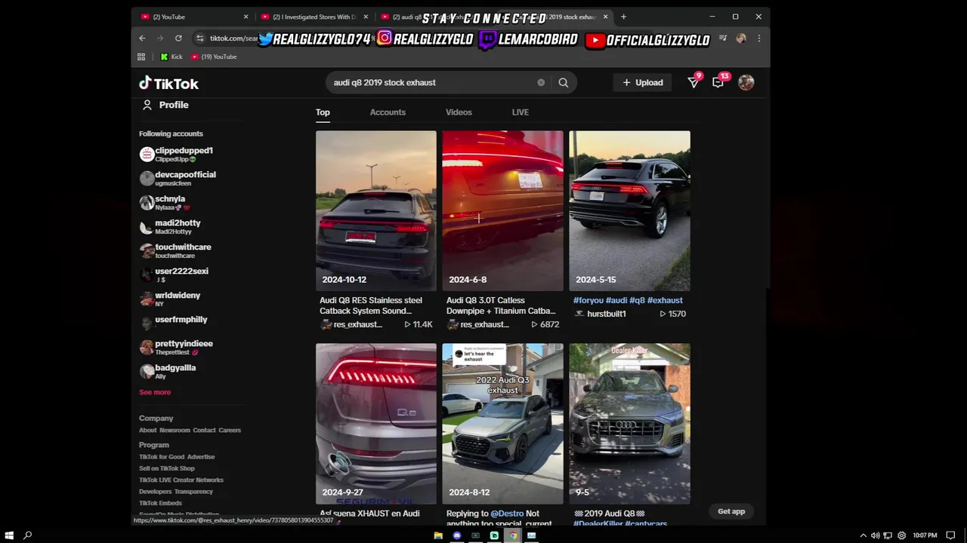This screenshot has height=543, width=967.
Task: Switch to the Top results tab
Action: 323,112
